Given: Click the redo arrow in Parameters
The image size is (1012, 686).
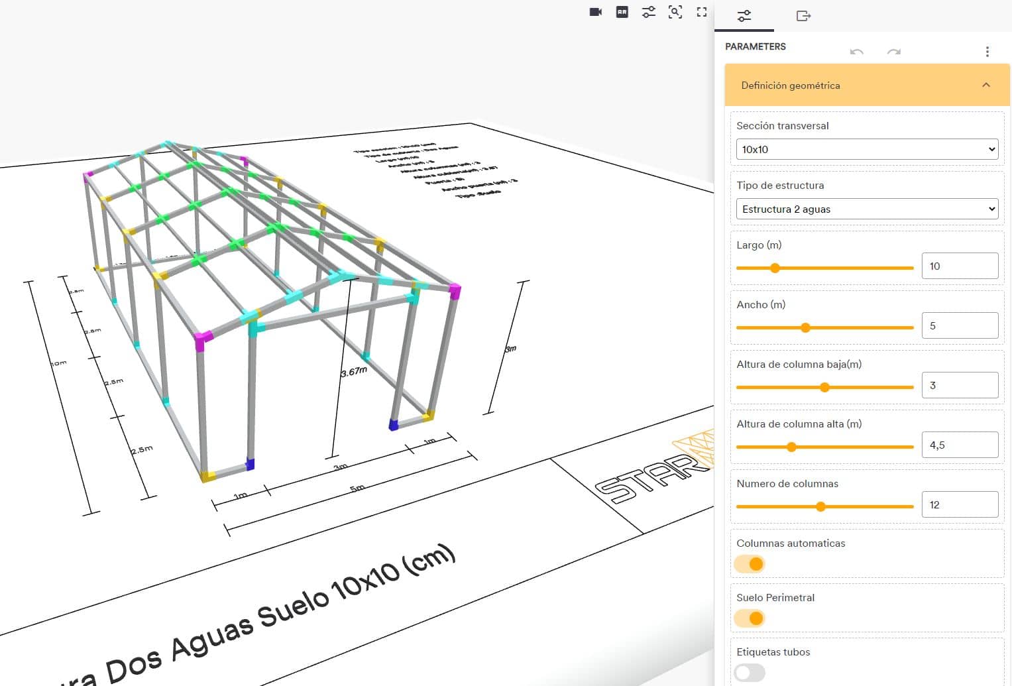Looking at the screenshot, I should click(893, 52).
